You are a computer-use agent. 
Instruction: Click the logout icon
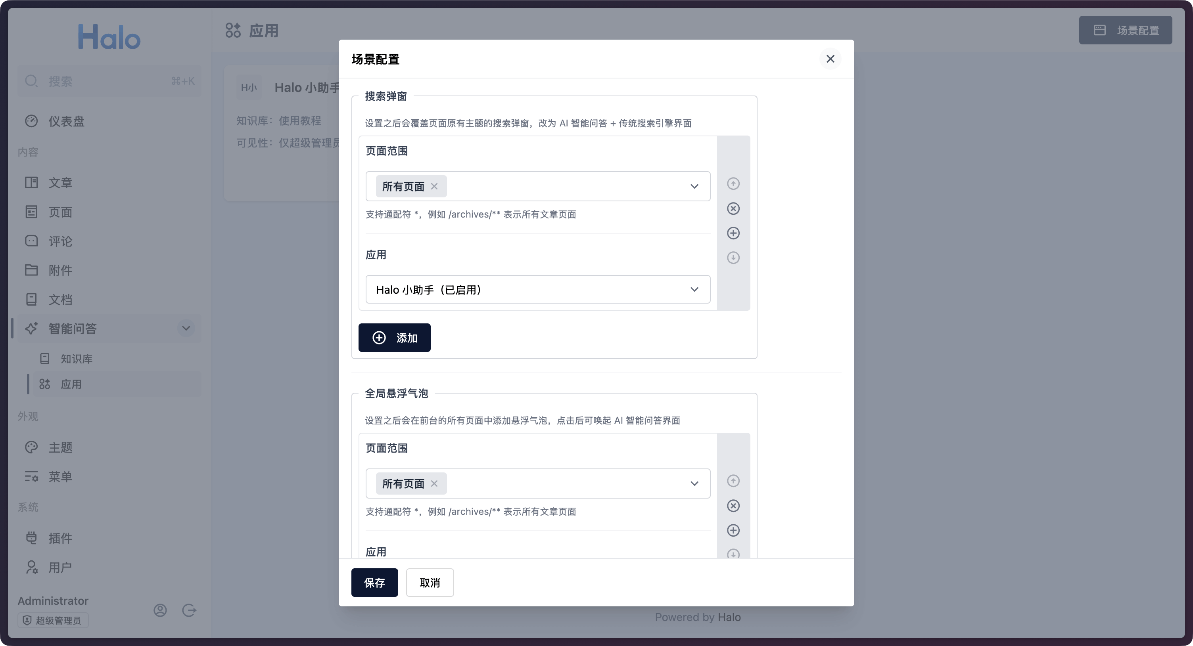(x=189, y=610)
